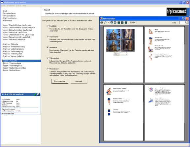Click the Druckvorschau button
Viewport: 190px width, 147px height.
pos(60,81)
